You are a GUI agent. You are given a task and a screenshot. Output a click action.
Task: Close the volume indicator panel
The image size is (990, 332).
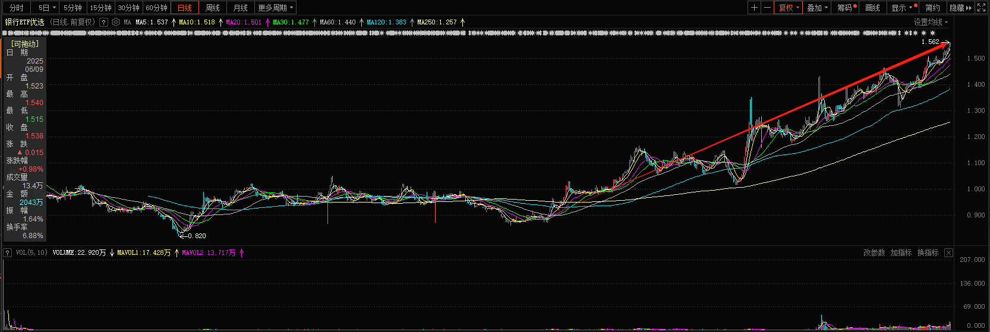[948, 253]
